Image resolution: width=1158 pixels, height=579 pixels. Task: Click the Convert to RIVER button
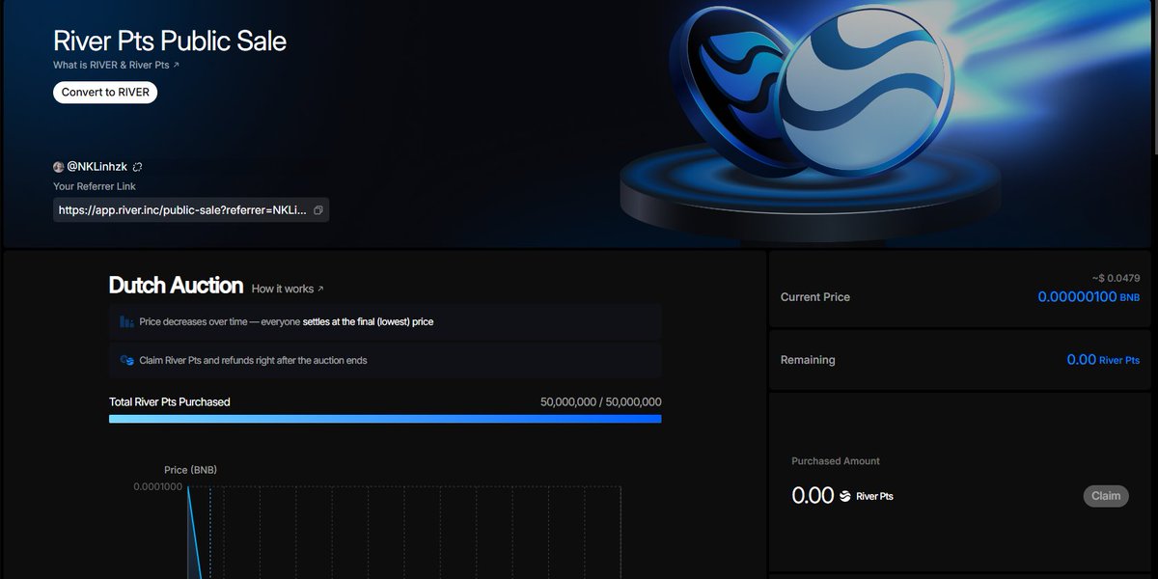point(104,93)
